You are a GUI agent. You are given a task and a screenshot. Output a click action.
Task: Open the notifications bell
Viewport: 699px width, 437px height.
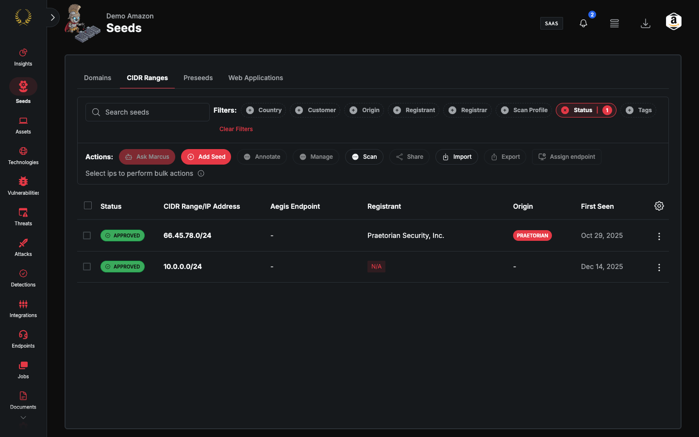click(x=583, y=23)
